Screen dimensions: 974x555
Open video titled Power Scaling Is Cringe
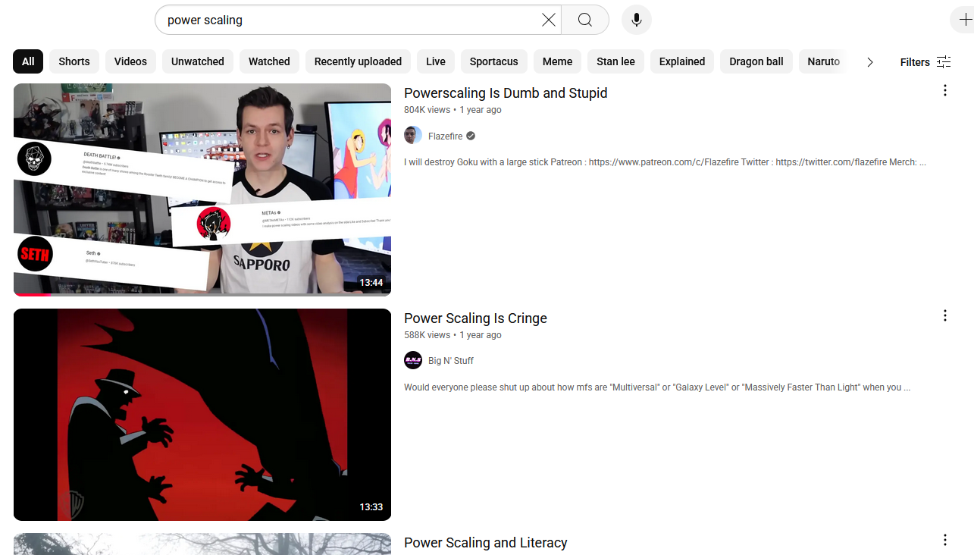pyautogui.click(x=475, y=318)
